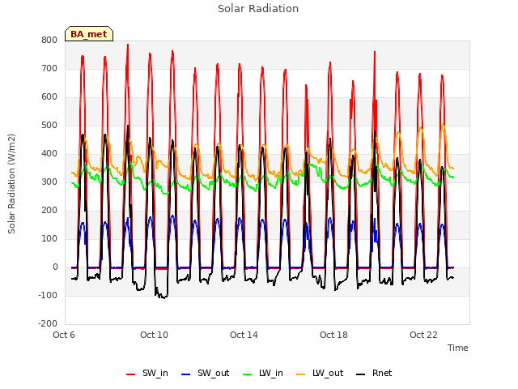518x389 pixels.
Task: Click the blue SW_out legend color marker
Action: point(186,374)
